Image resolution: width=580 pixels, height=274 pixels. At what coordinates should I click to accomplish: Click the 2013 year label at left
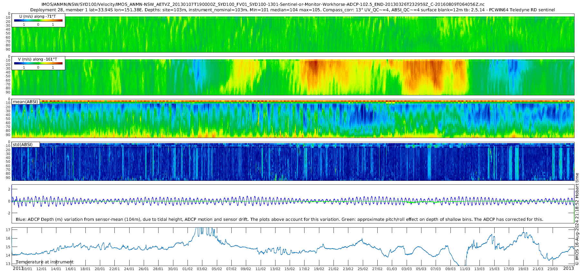coord(18,268)
